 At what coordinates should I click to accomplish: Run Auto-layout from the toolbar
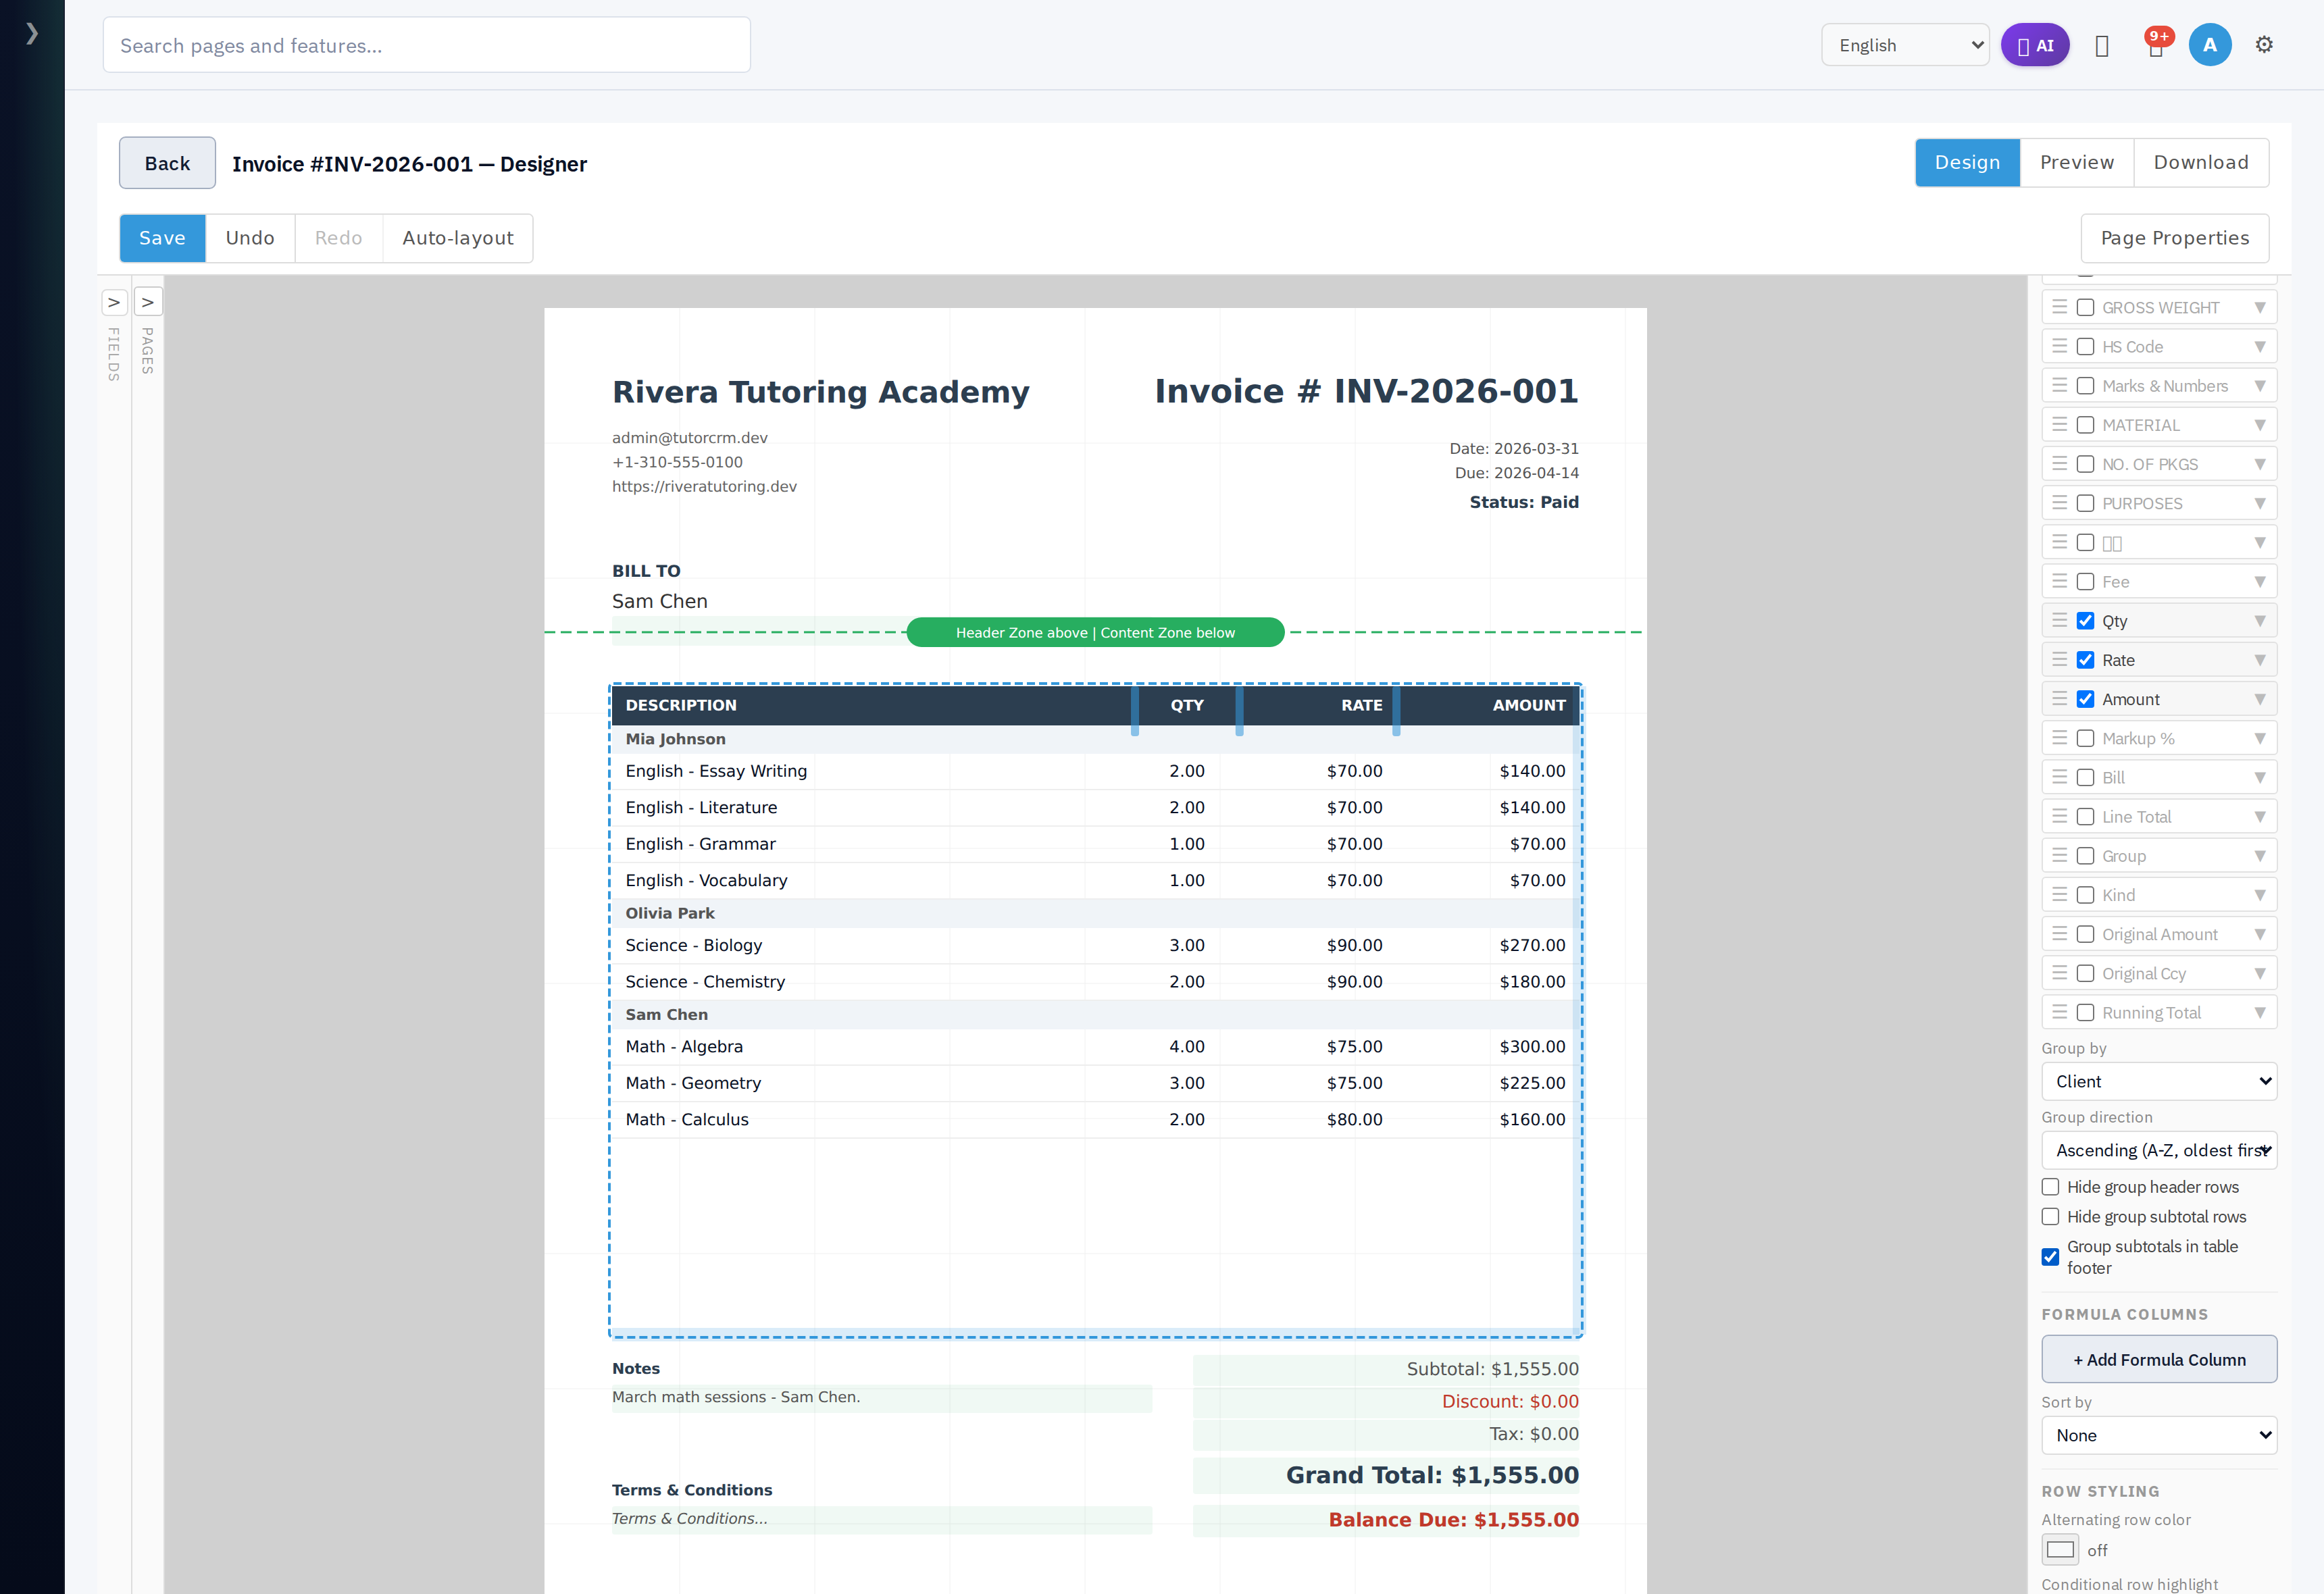[458, 238]
